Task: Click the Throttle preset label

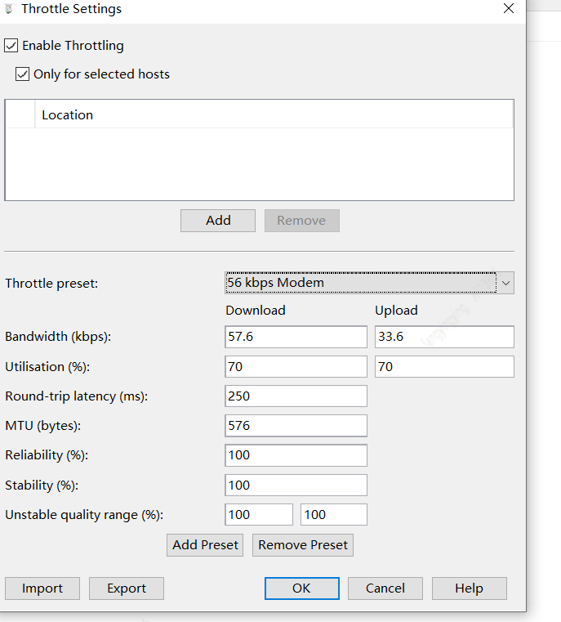Action: [51, 284]
